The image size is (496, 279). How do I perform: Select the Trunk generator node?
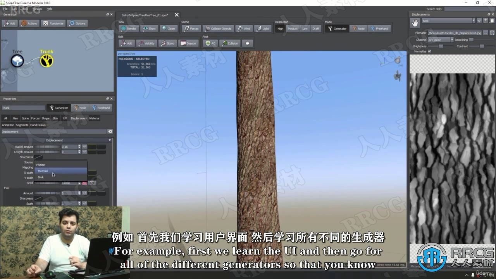tap(46, 60)
